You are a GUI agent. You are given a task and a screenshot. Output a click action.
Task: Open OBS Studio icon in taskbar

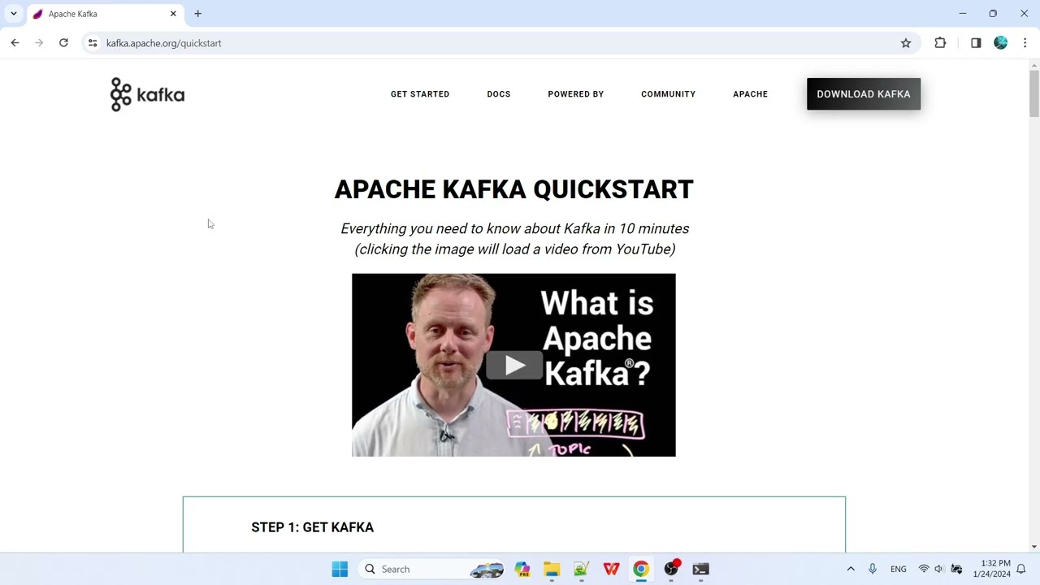click(671, 570)
